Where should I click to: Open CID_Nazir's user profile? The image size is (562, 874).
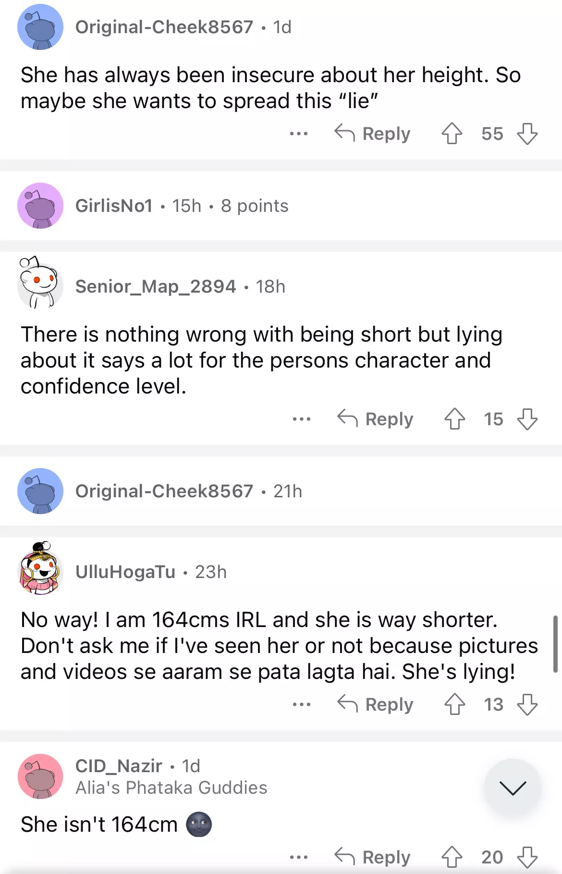[x=119, y=766]
